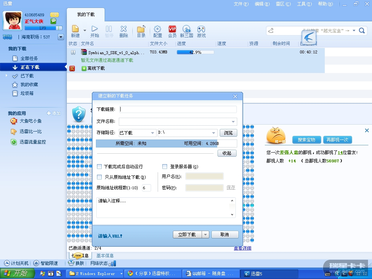Open the 帮助(H) menu

tap(325, 4)
